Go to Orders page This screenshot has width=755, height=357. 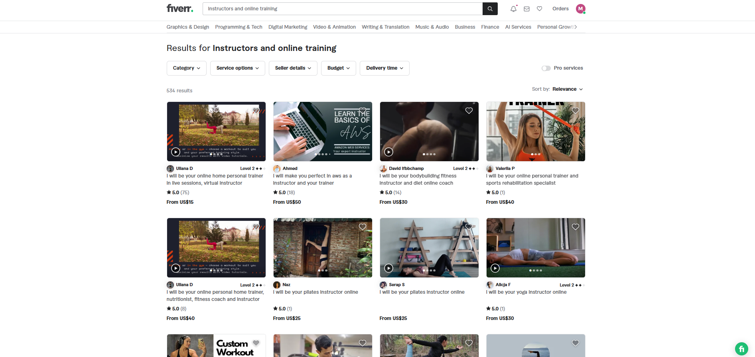pyautogui.click(x=560, y=9)
